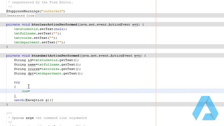Click the txtfullname.setText line
Image resolution: width=224 pixels, height=126 pixels.
coord(37,34)
